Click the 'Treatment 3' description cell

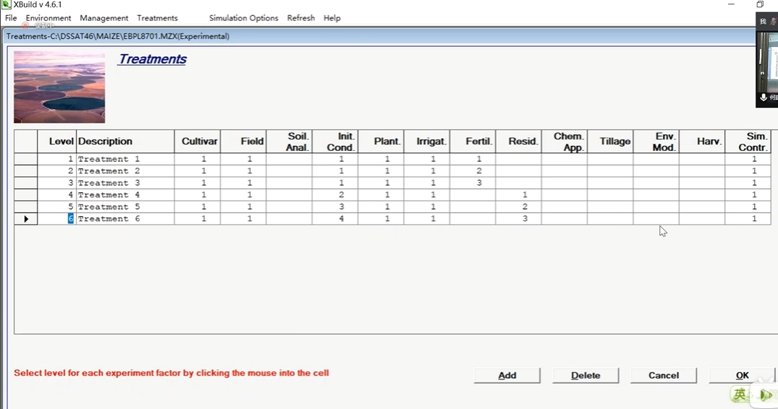[125, 183]
